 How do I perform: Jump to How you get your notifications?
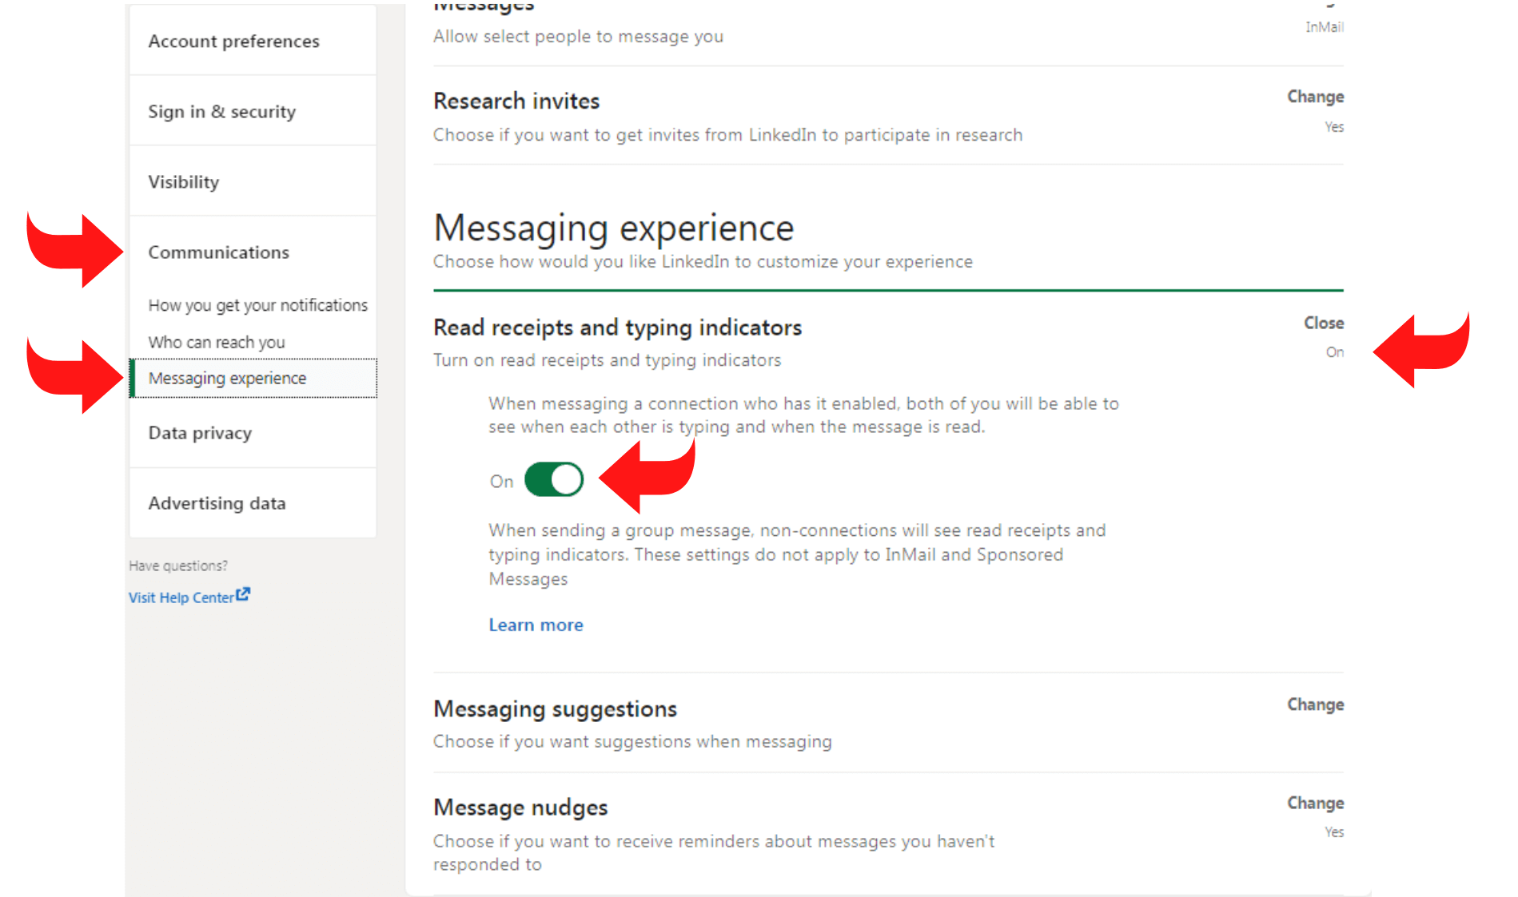[257, 305]
